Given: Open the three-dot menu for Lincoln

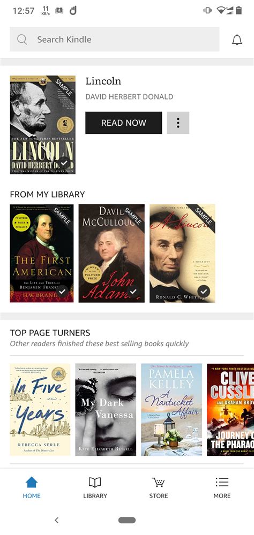Looking at the screenshot, I should [x=178, y=123].
